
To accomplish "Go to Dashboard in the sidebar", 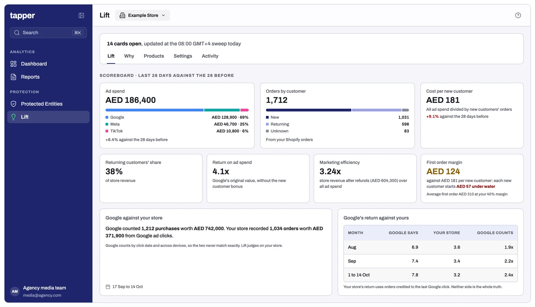I will click(x=48, y=64).
